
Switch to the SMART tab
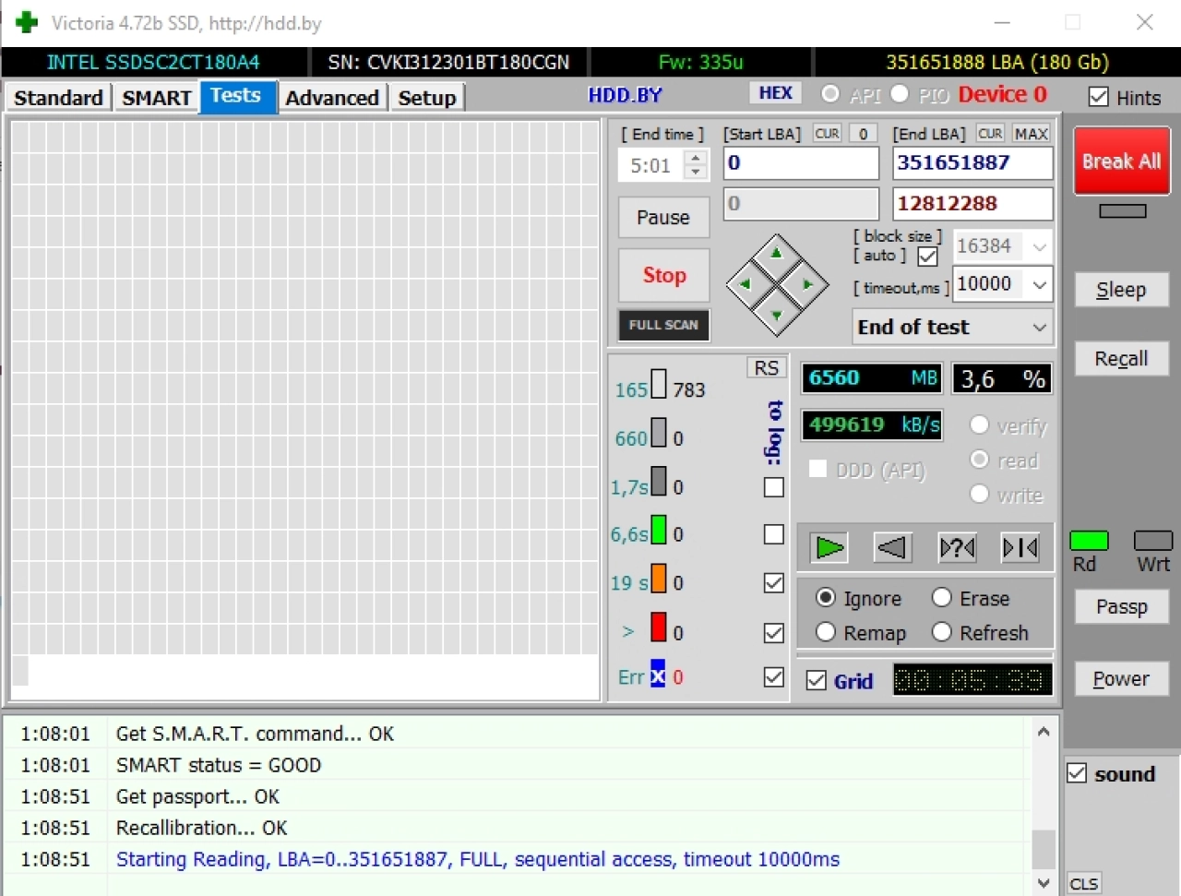point(156,98)
